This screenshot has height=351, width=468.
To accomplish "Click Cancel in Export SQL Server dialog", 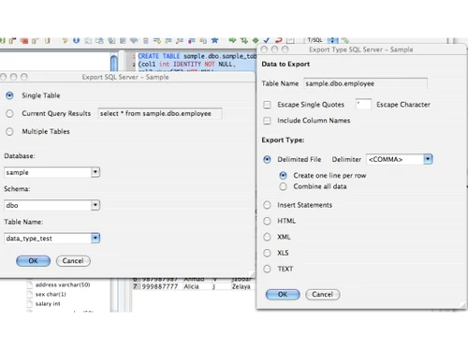I will coord(73,261).
